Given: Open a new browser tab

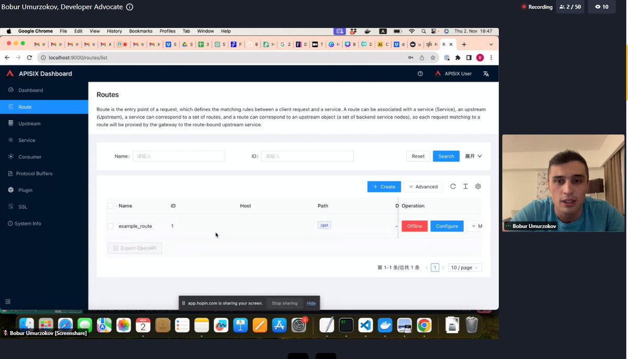Looking at the screenshot, I should pos(464,45).
